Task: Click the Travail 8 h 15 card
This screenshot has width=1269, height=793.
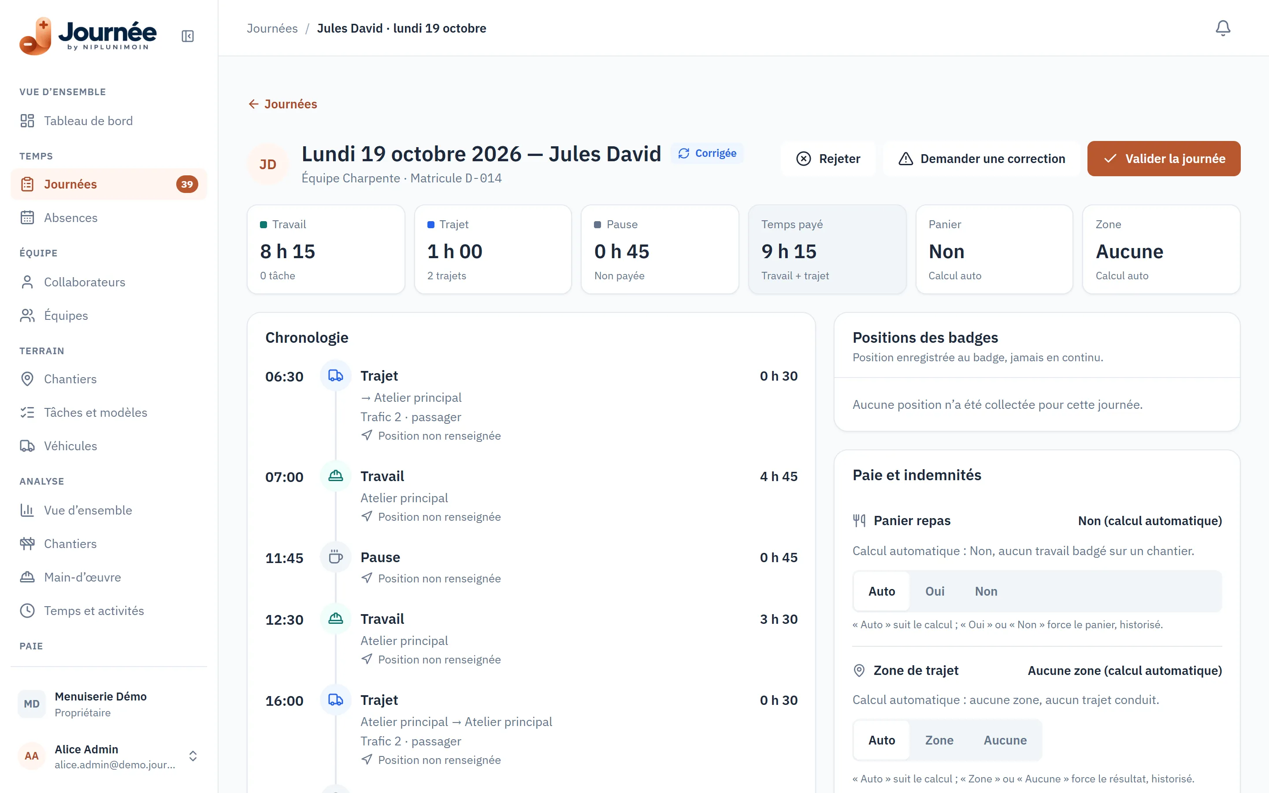Action: 326,249
